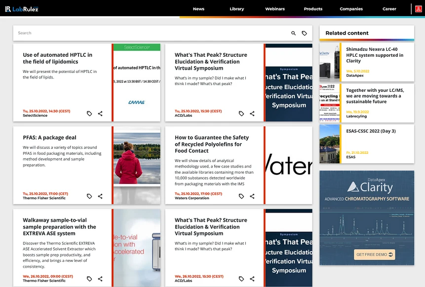Open 'How to Guarantee the Safety of Recycled Polyolefins' title
Screen dimensions: 425x287
(x=212, y=144)
